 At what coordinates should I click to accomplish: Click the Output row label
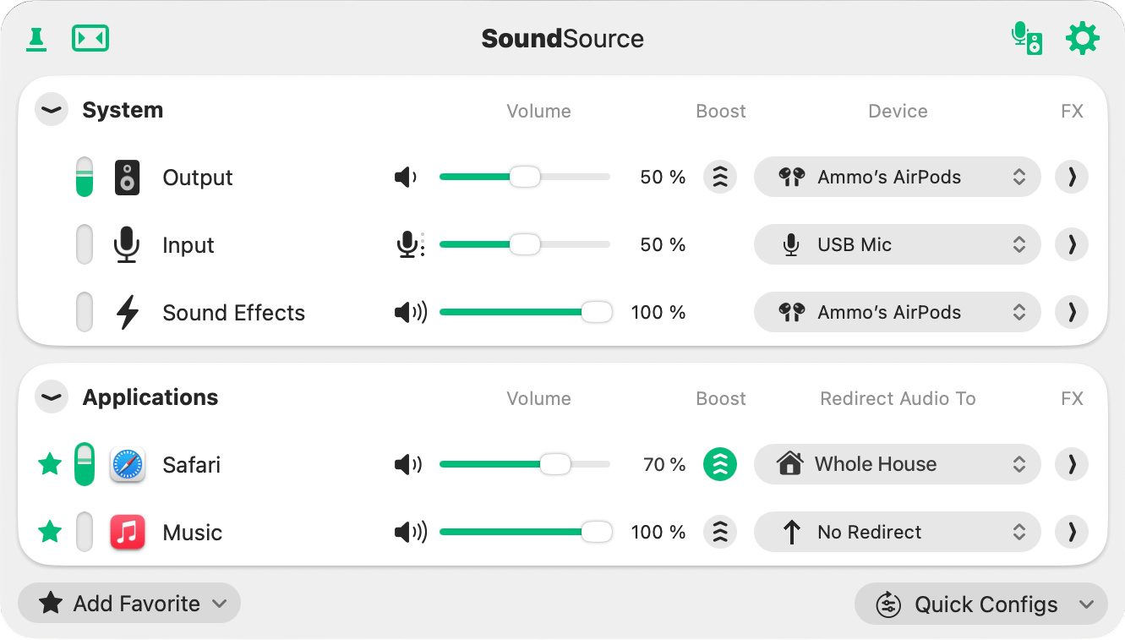[x=198, y=178]
